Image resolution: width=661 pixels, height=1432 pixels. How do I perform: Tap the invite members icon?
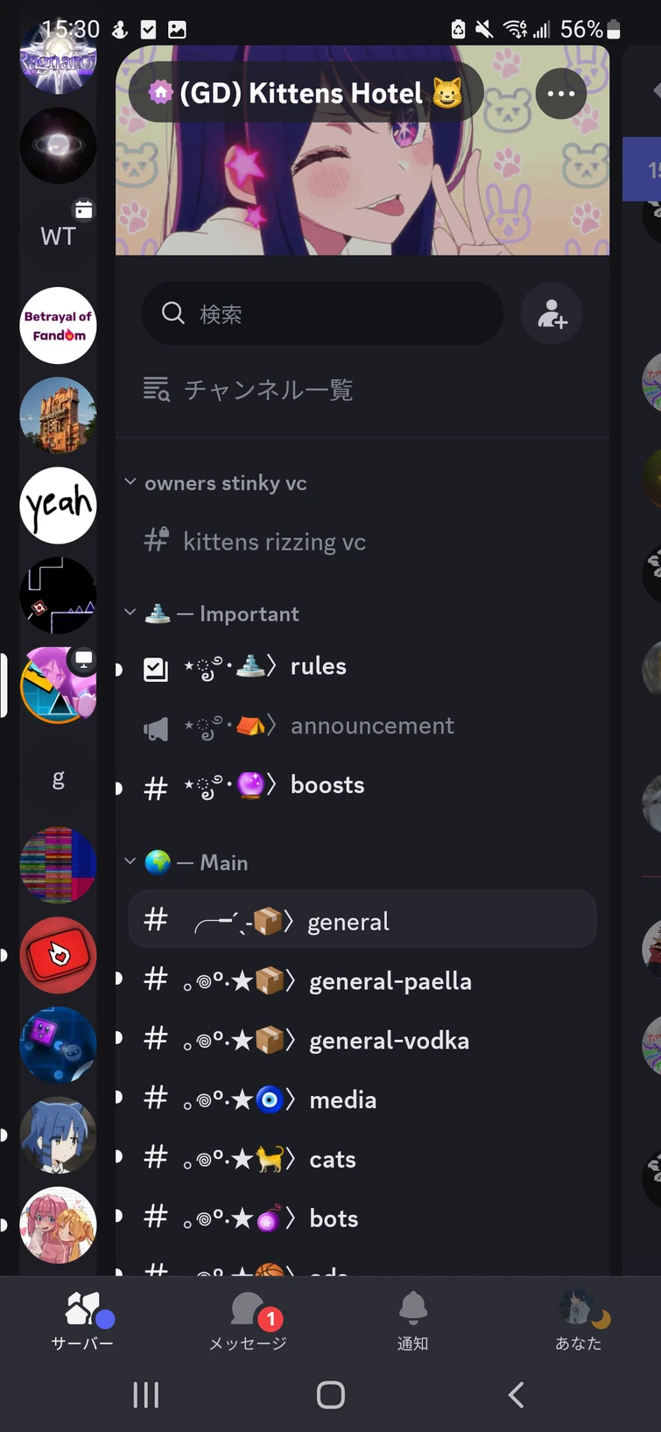(x=552, y=313)
